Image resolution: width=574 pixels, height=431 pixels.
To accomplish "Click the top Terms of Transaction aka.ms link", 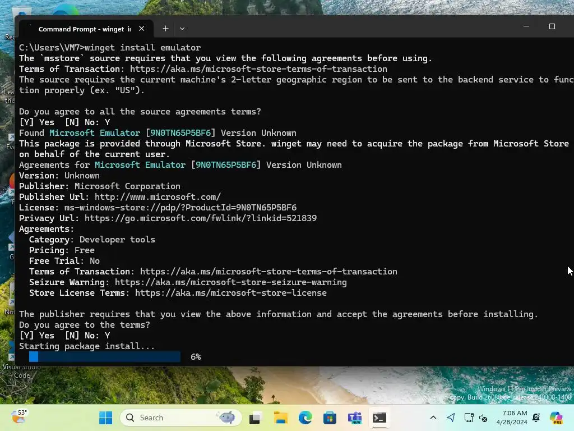I will pyautogui.click(x=258, y=69).
